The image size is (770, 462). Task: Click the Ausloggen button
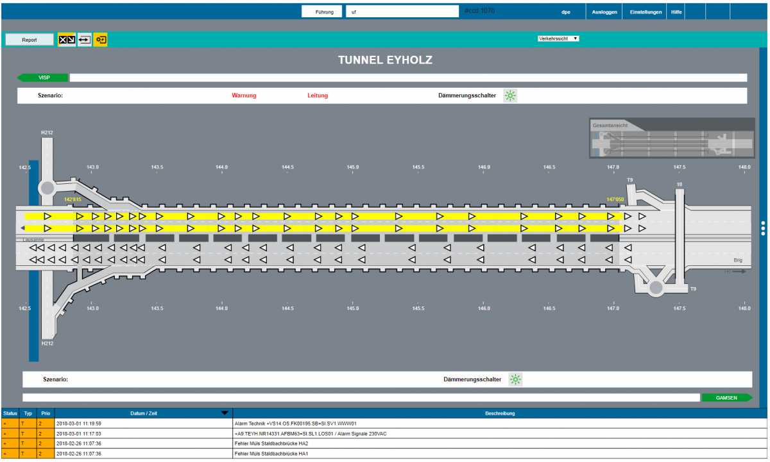604,12
